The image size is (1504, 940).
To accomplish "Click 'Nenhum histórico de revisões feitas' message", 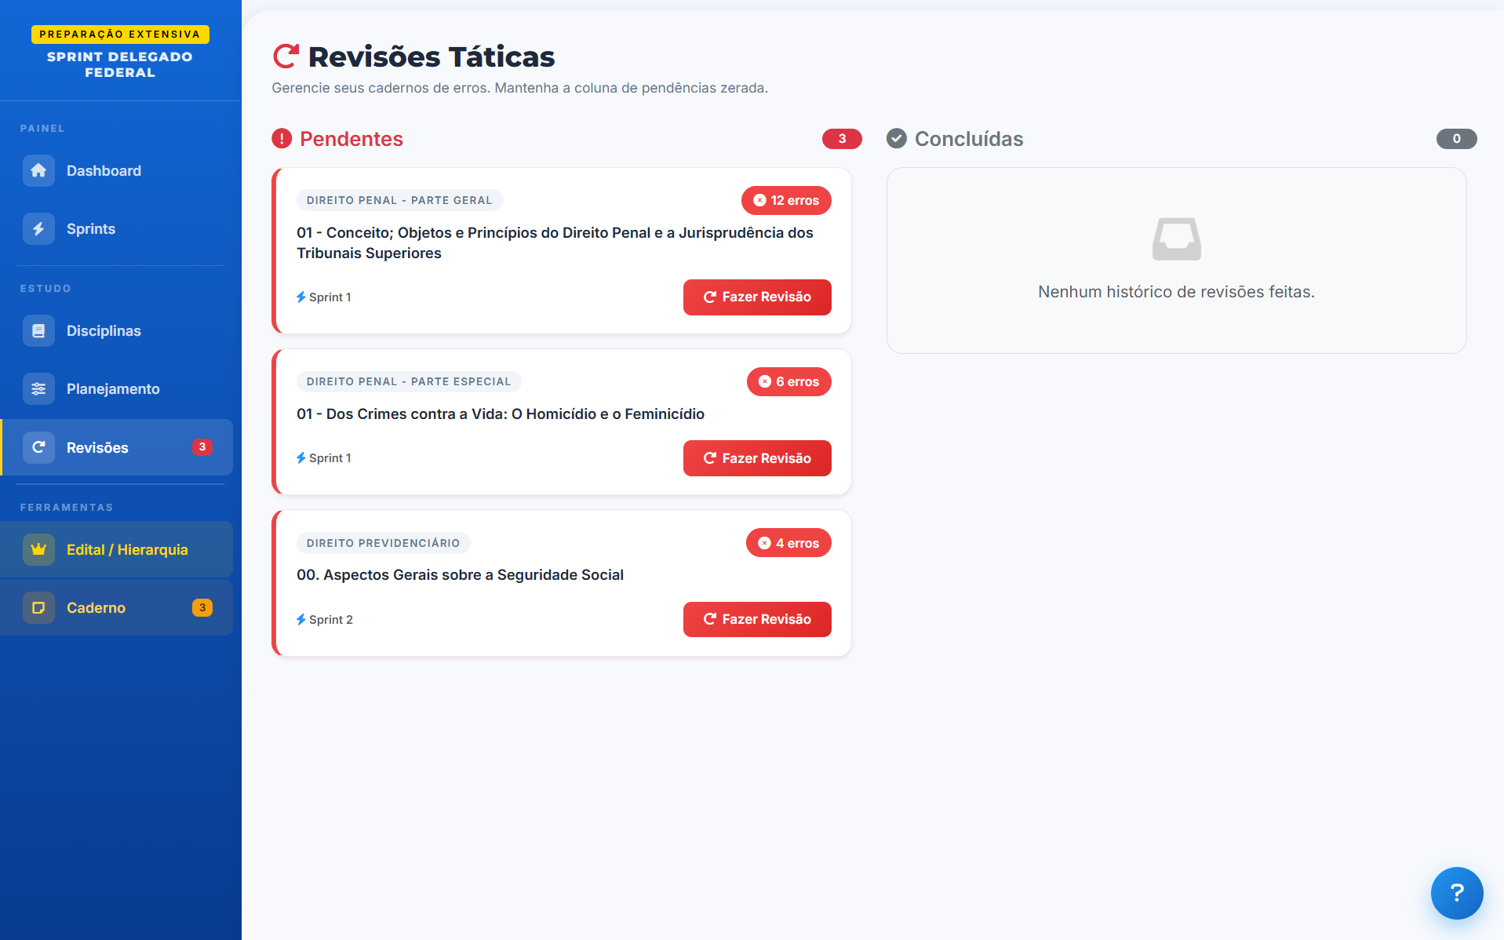I will 1176,292.
